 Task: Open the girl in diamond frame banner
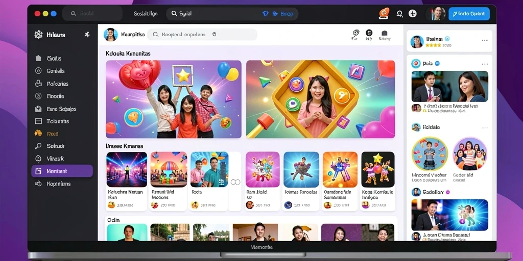[321, 99]
